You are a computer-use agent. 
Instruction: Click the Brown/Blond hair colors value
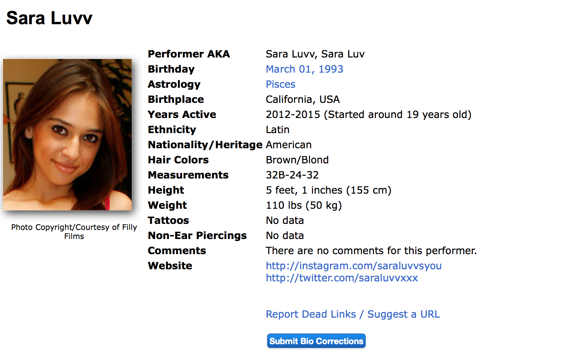click(297, 160)
